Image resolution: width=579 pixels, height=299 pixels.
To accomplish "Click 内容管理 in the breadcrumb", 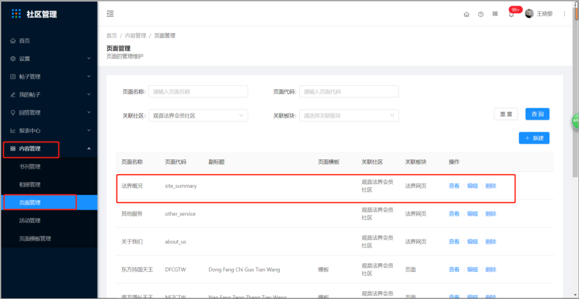I will click(x=136, y=36).
